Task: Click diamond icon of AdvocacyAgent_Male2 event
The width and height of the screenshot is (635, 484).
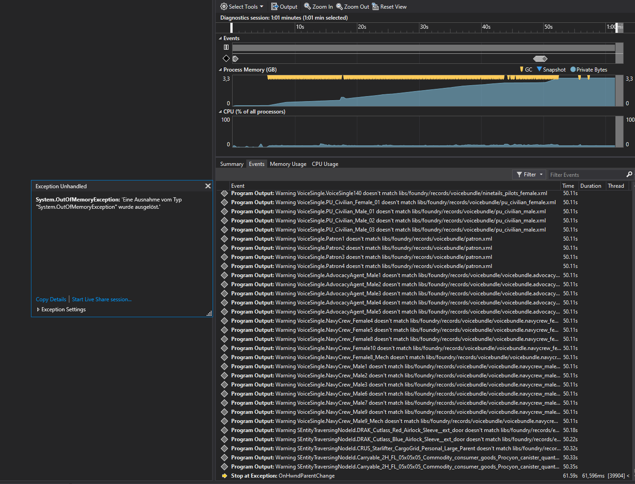Action: click(224, 284)
